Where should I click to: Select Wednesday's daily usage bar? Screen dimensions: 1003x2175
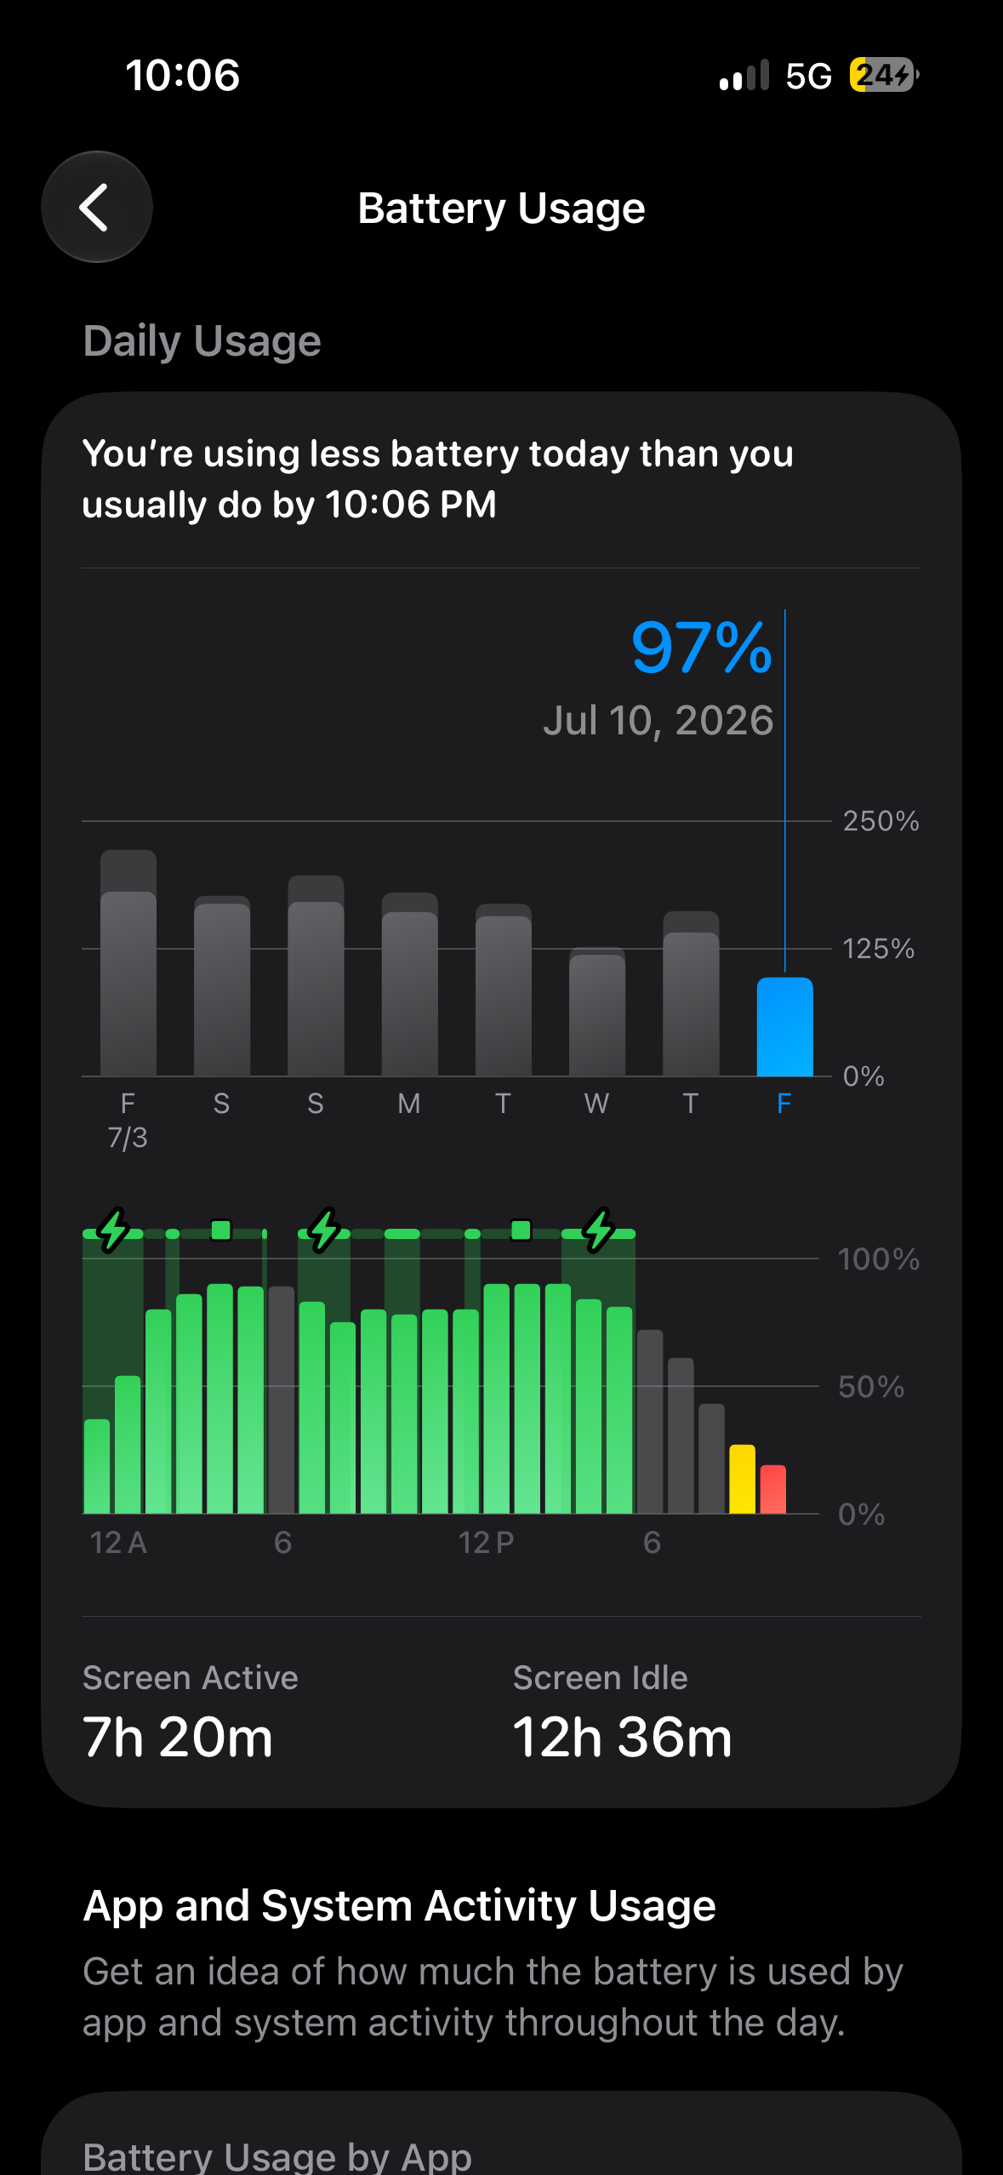click(x=597, y=1011)
